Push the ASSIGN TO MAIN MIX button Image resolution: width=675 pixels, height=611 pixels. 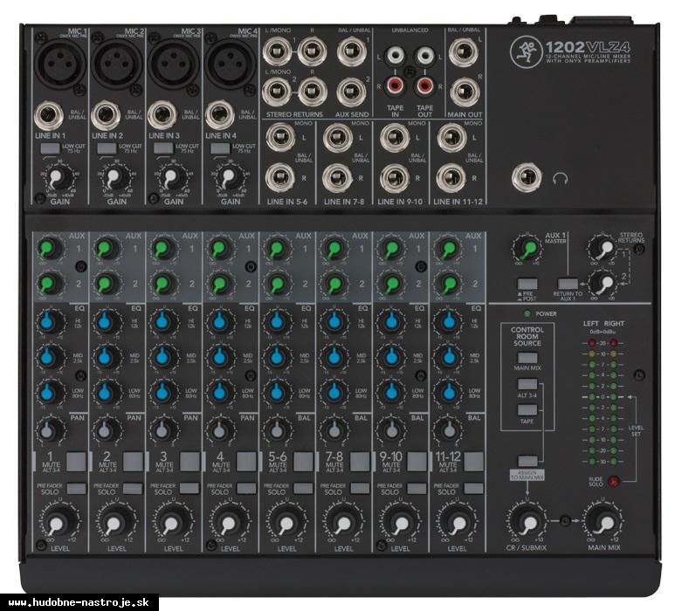527,461
